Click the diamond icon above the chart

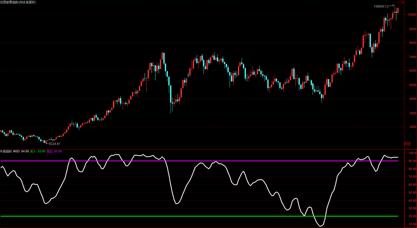click(398, 2)
